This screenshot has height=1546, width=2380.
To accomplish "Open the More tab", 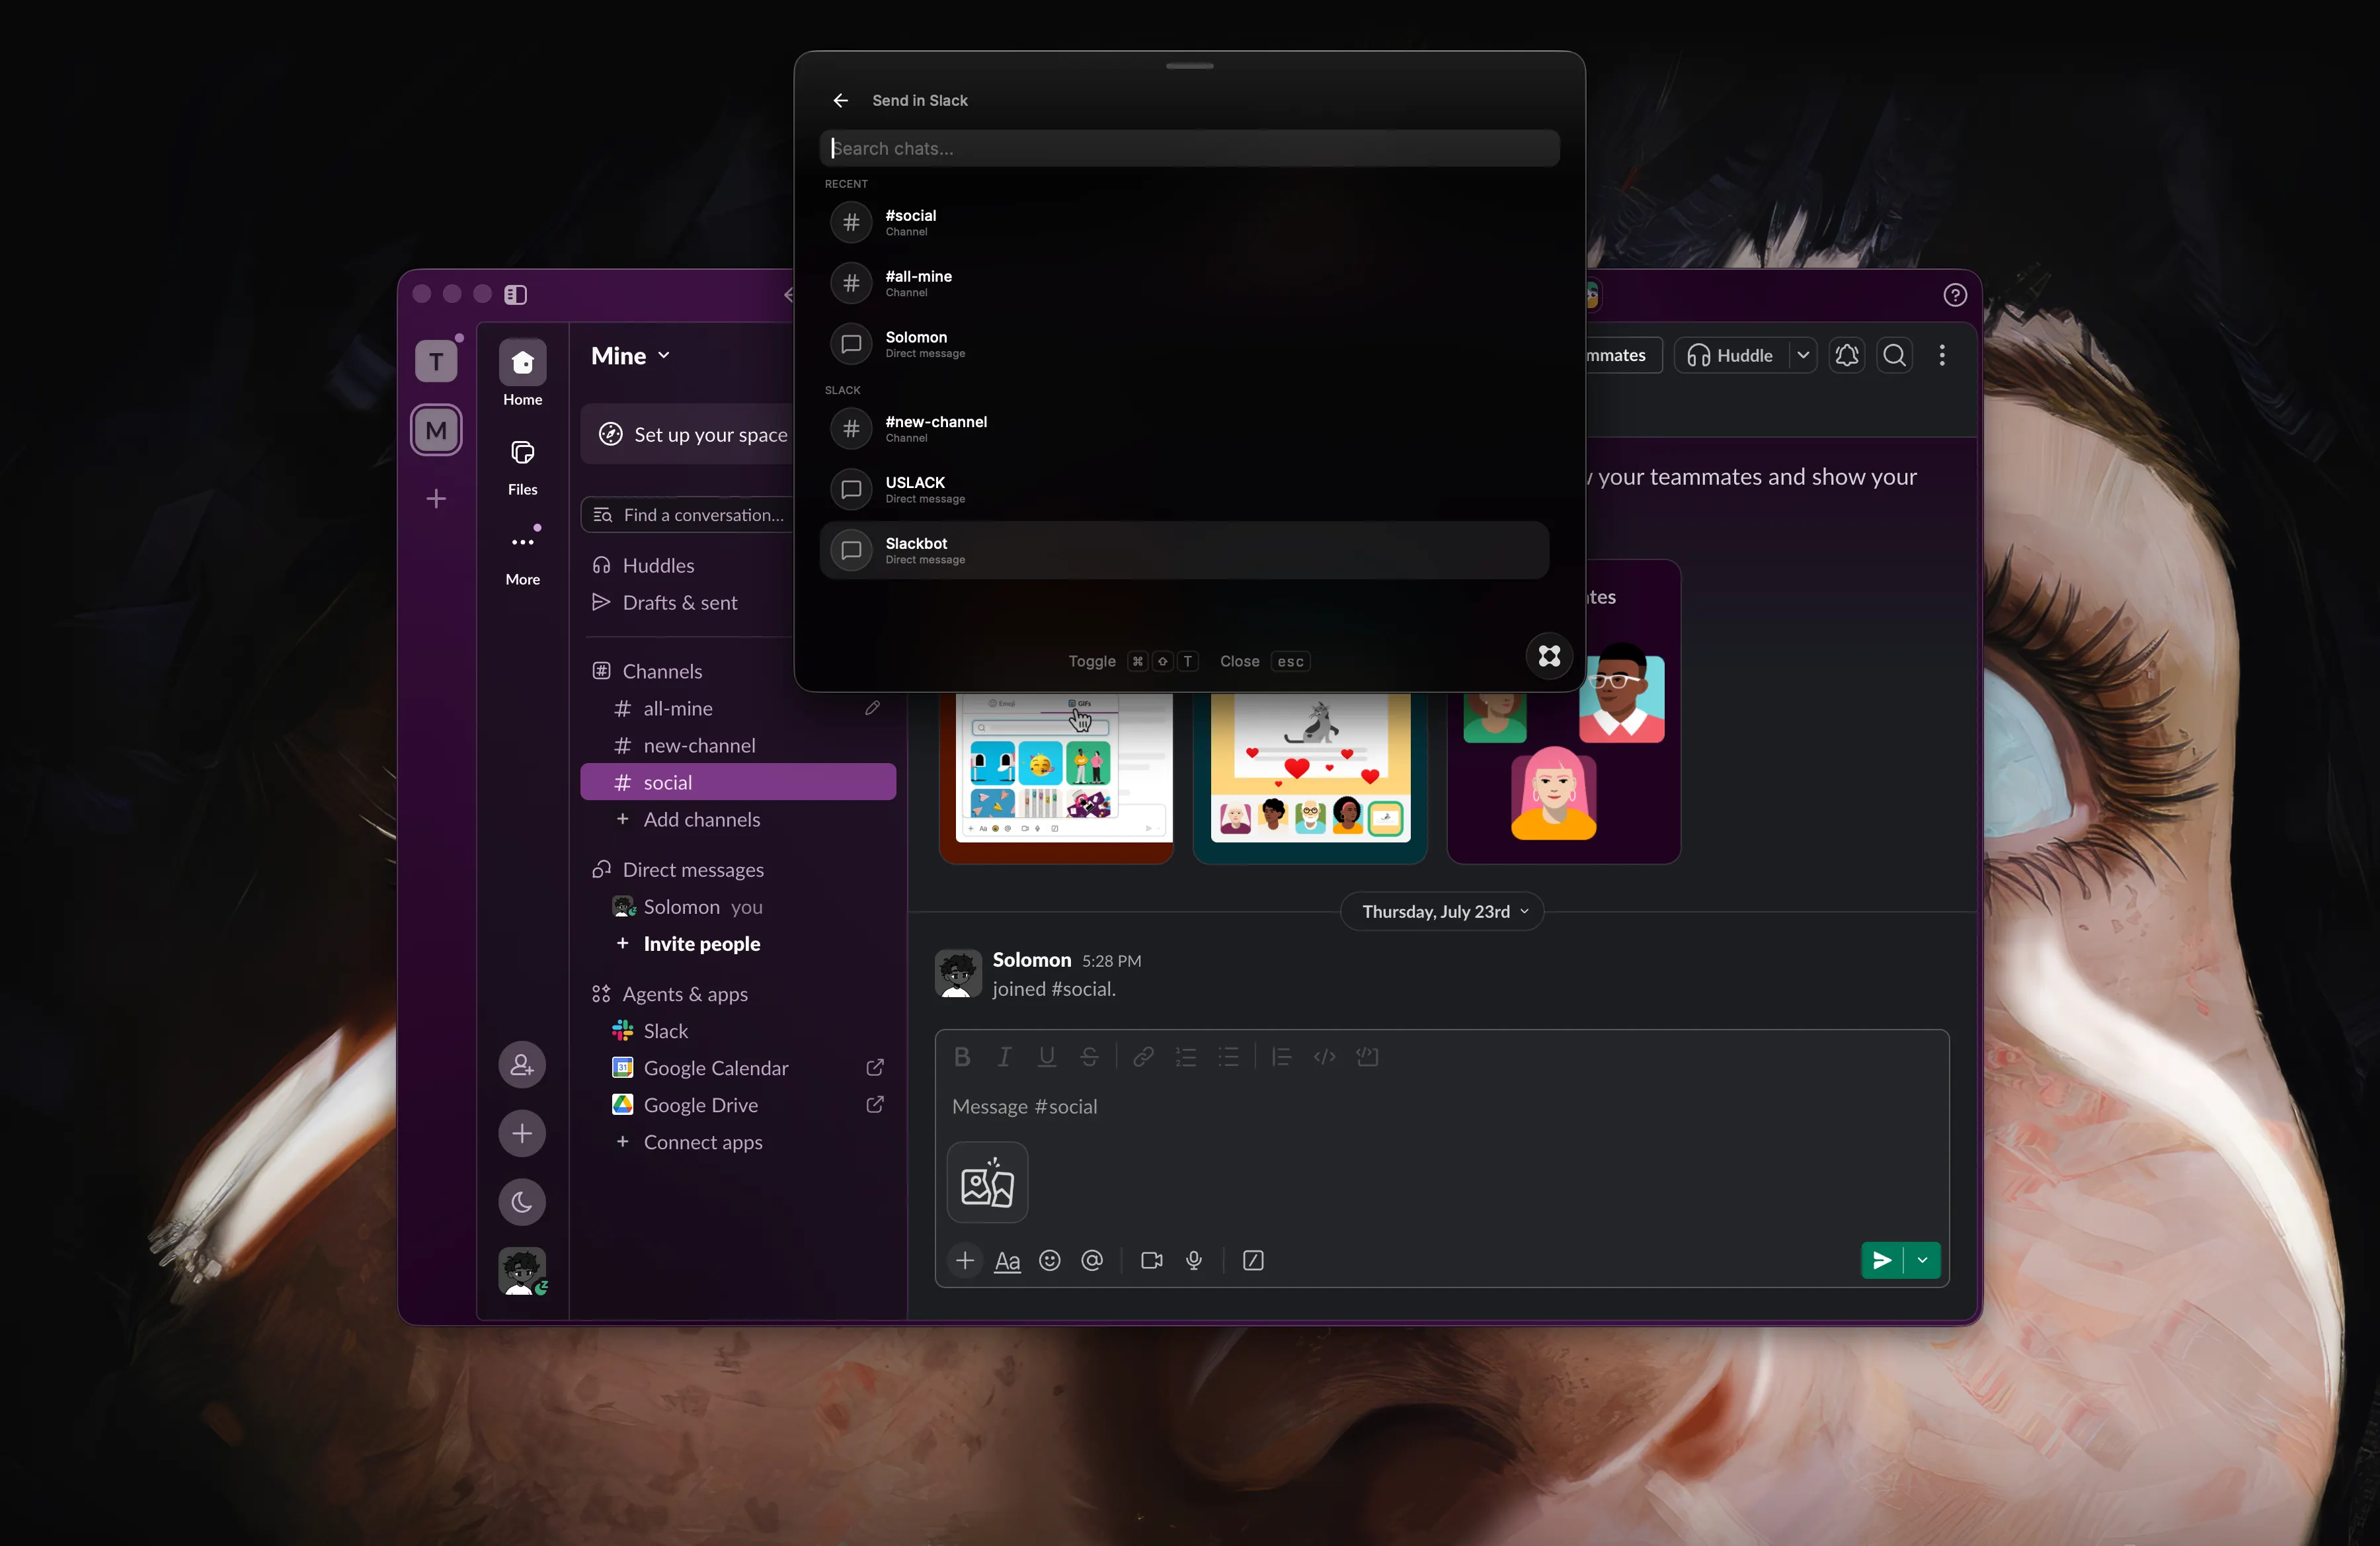I will tap(522, 556).
